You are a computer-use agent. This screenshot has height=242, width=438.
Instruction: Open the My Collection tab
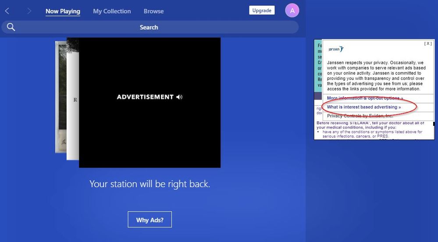click(x=112, y=11)
